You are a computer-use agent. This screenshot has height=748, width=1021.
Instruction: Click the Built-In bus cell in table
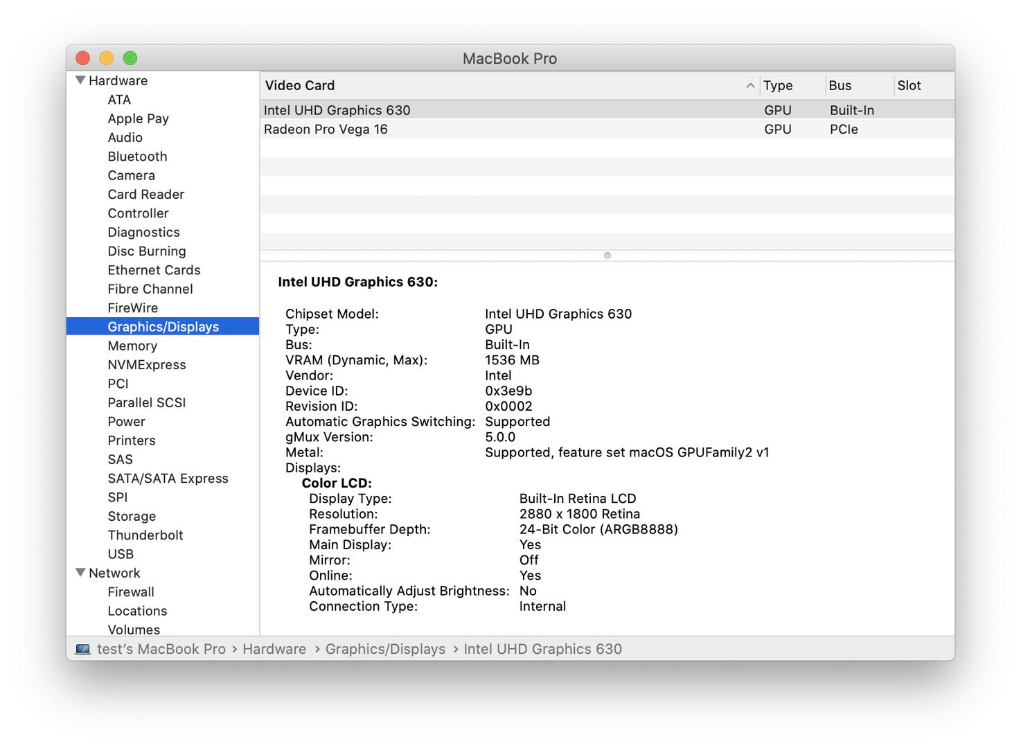point(852,110)
